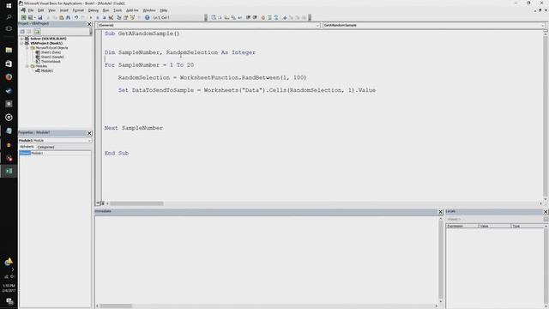
Task: Click the Indent icon in Edit toolbar
Action: point(248,17)
